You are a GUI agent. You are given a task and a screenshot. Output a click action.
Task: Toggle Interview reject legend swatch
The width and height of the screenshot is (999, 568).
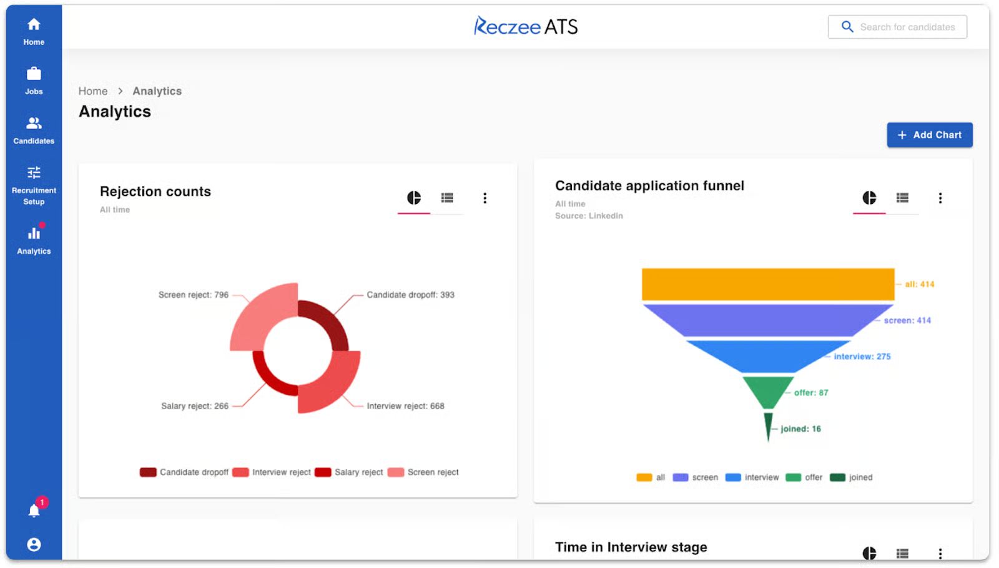click(240, 473)
